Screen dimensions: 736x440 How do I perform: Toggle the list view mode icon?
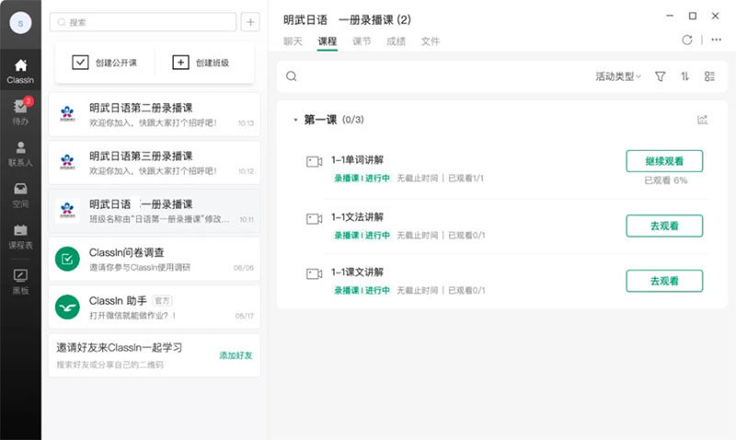coord(709,76)
